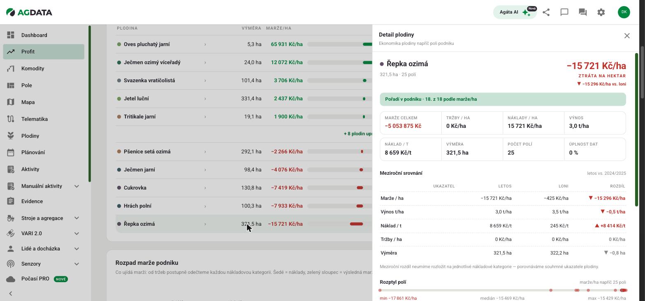Click the Pořadí v podniku banner
Screen dimensions: 645x301
point(503,99)
